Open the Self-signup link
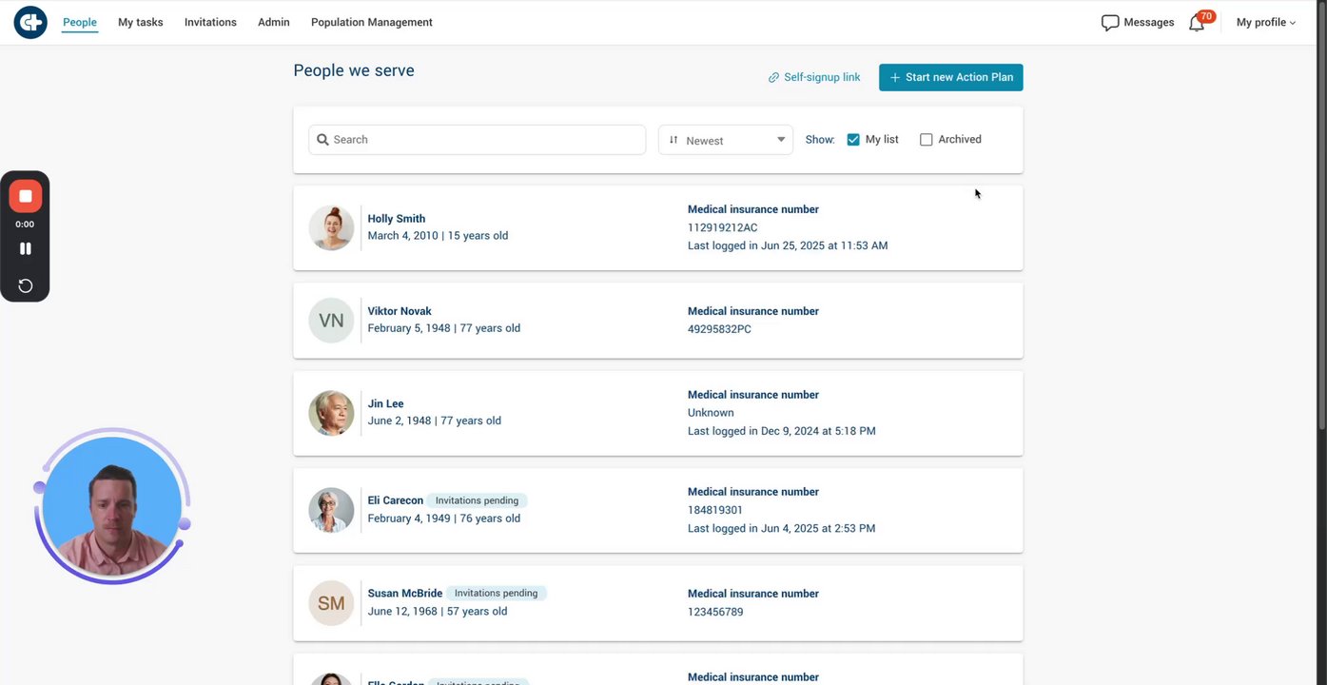 (821, 78)
